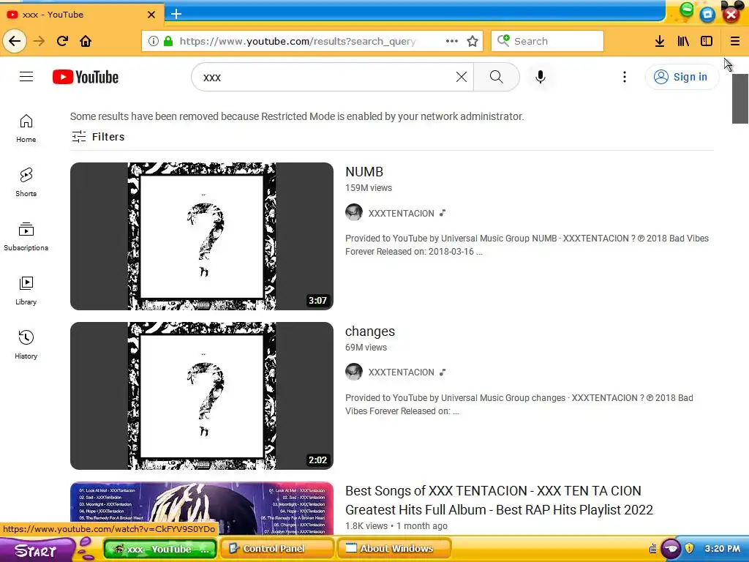Open XXXTENTACION channel name under changes
The height and width of the screenshot is (562, 749).
coord(402,372)
